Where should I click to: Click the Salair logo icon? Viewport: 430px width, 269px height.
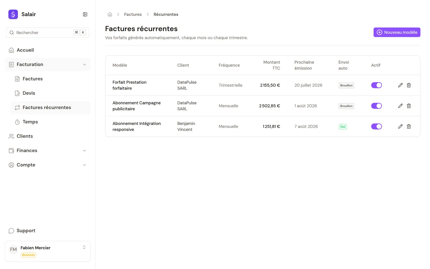pyautogui.click(x=13, y=14)
